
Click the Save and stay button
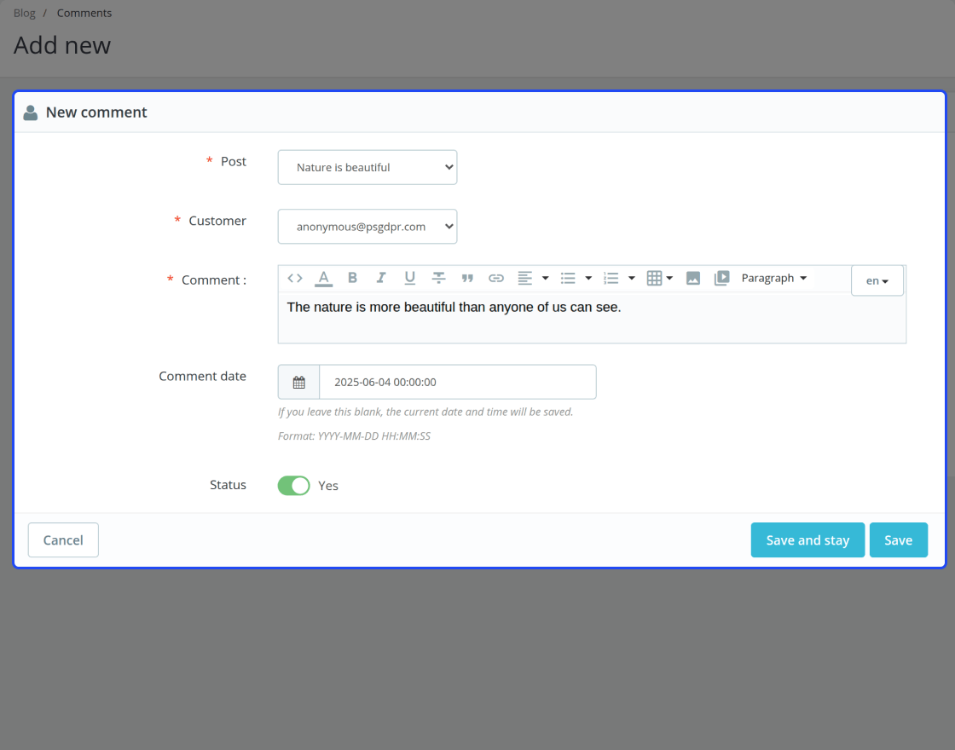click(807, 540)
